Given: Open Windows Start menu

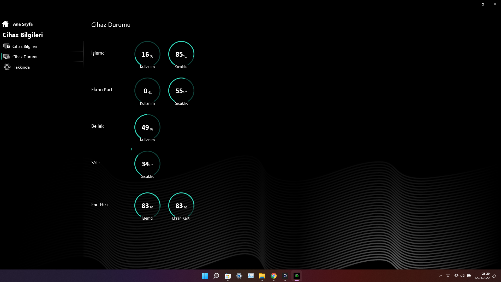Looking at the screenshot, I should (205, 276).
